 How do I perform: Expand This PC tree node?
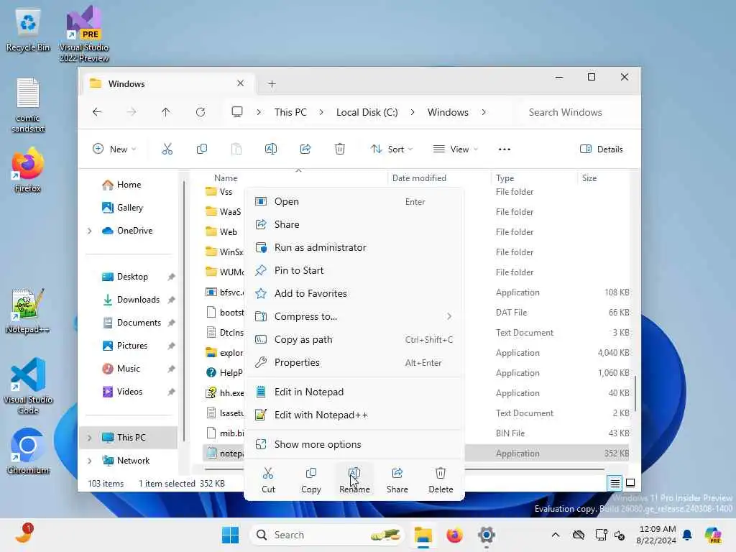click(90, 438)
